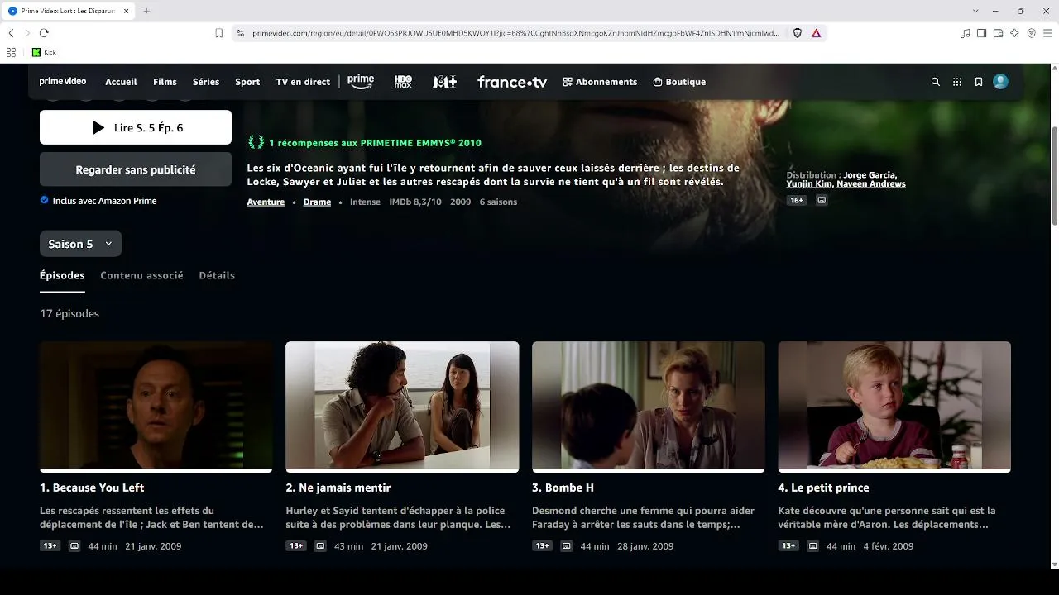
Task: Open site settings icon in address bar
Action: [240, 33]
